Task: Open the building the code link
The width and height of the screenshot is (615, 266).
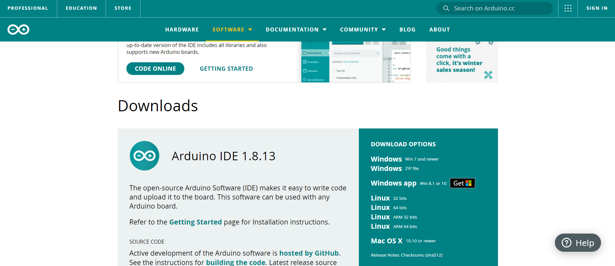Action: click(x=236, y=262)
